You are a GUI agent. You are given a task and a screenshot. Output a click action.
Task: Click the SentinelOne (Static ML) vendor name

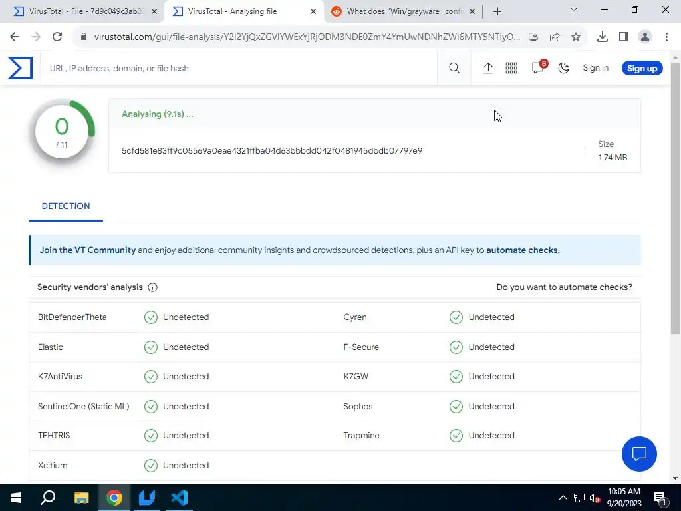[x=83, y=407]
